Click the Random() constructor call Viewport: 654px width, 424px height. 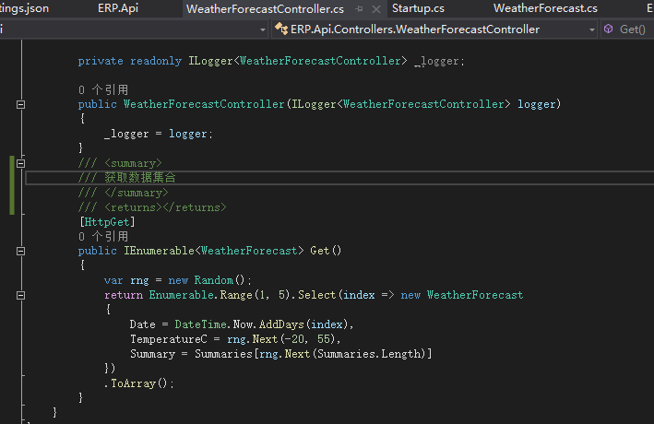(x=220, y=280)
